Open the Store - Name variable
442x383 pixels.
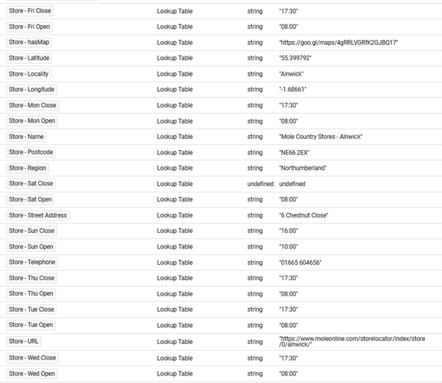tap(27, 137)
